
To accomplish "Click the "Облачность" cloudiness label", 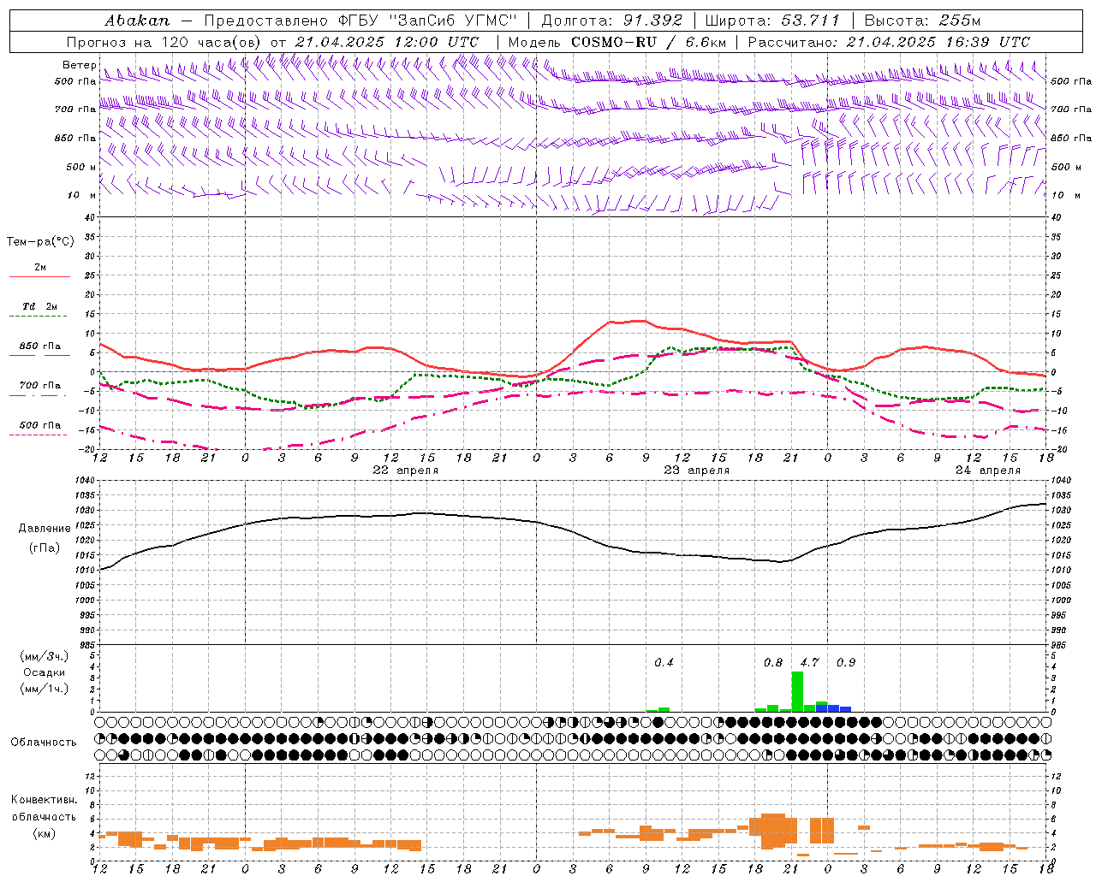I will pyautogui.click(x=44, y=742).
